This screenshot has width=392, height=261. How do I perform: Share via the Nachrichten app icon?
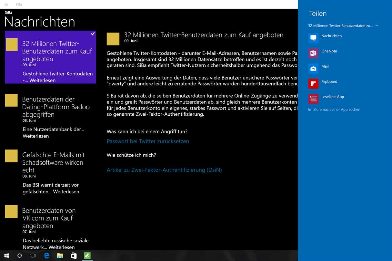pyautogui.click(x=313, y=38)
